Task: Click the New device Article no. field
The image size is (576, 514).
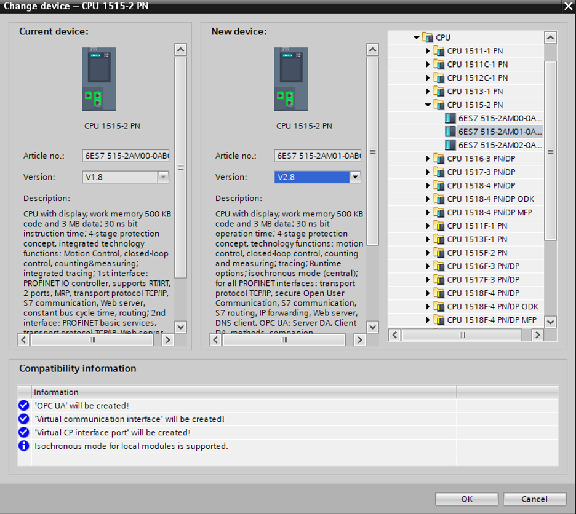Action: (318, 156)
